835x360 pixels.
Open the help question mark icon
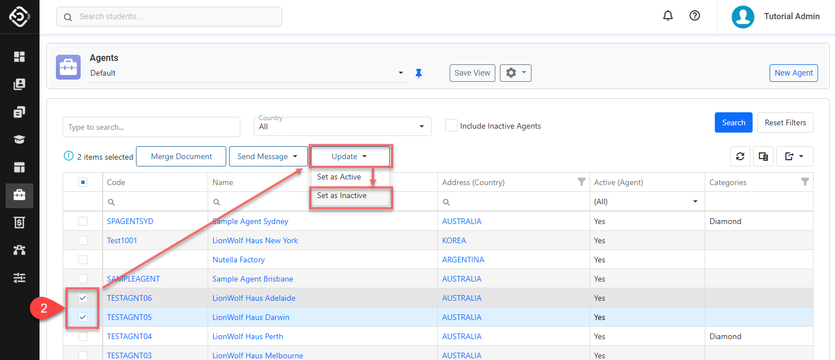695,16
